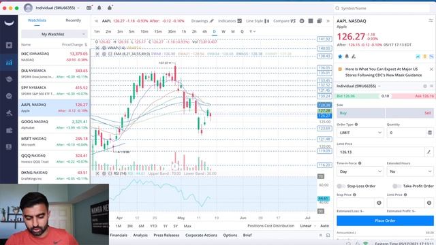436x245 pixels.
Task: Open chart settings gear icon
Action: click(x=302, y=21)
